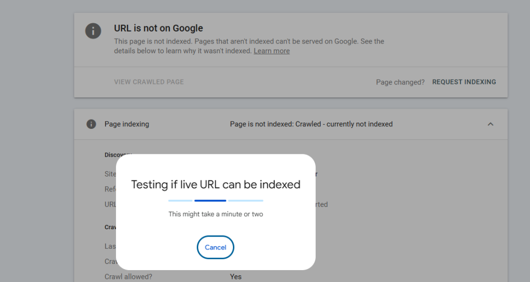Click the This page is not indexed description
Viewport: 530px width, 282px height.
click(x=249, y=46)
